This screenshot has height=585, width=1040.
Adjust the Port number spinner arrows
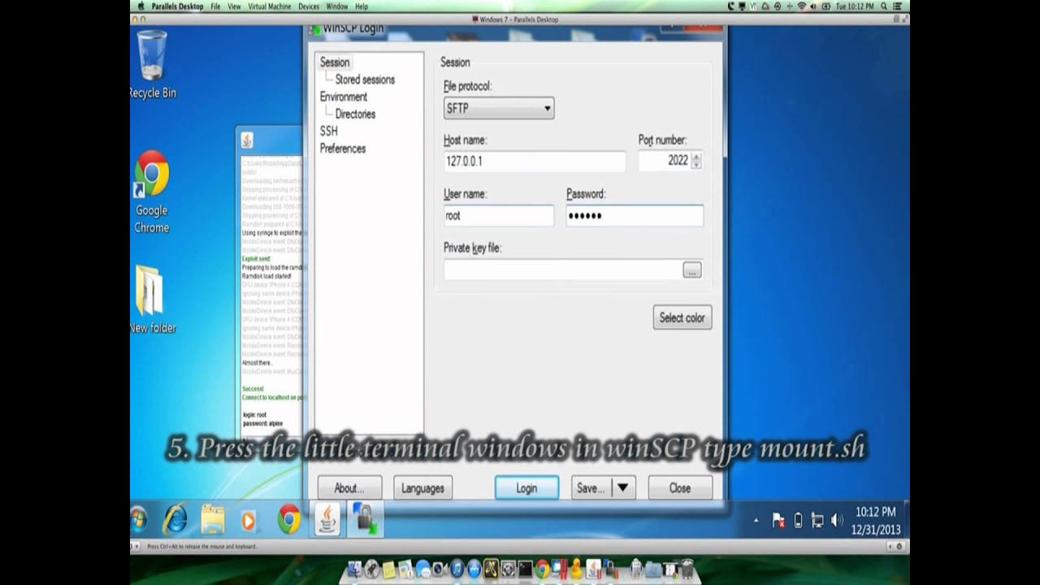tap(696, 161)
